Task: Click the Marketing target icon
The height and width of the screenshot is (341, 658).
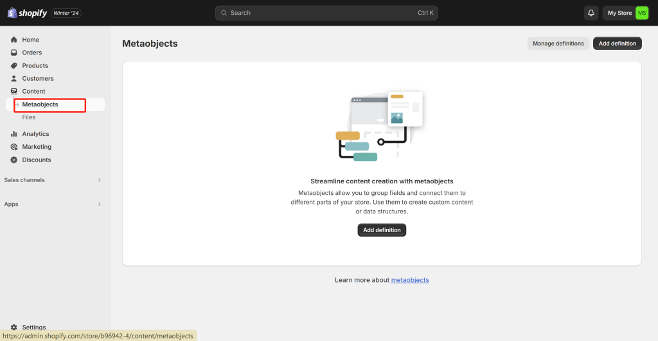Action: (x=14, y=147)
